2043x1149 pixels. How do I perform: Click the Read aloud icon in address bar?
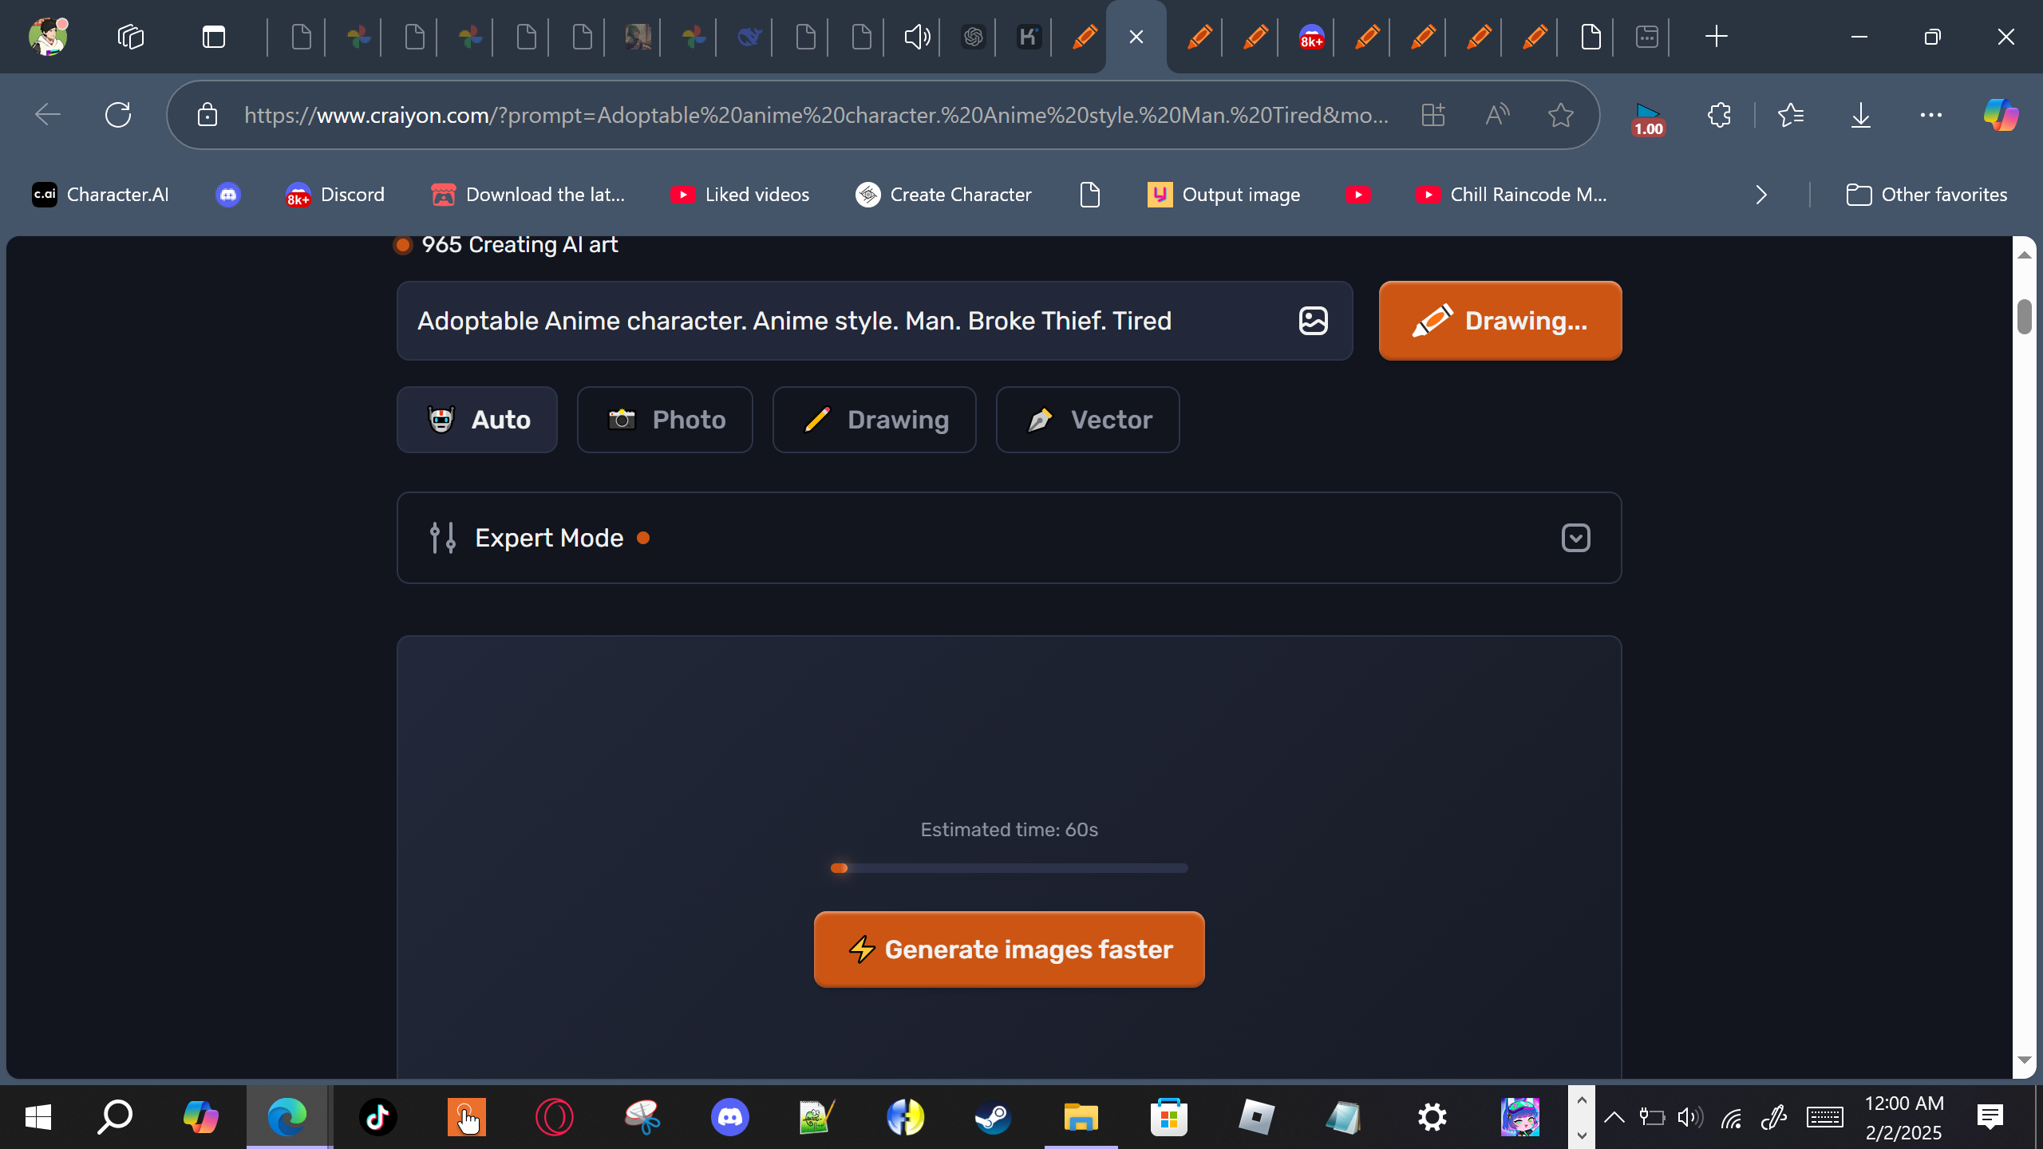(1497, 115)
